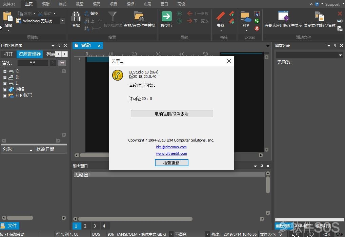Click the previous change arrow icon
Viewport: 345px width, 237px height.
pyautogui.click(x=190, y=14)
